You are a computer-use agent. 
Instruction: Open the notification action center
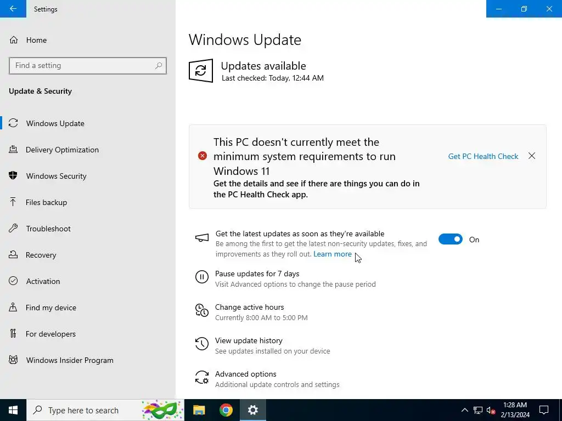(x=544, y=410)
